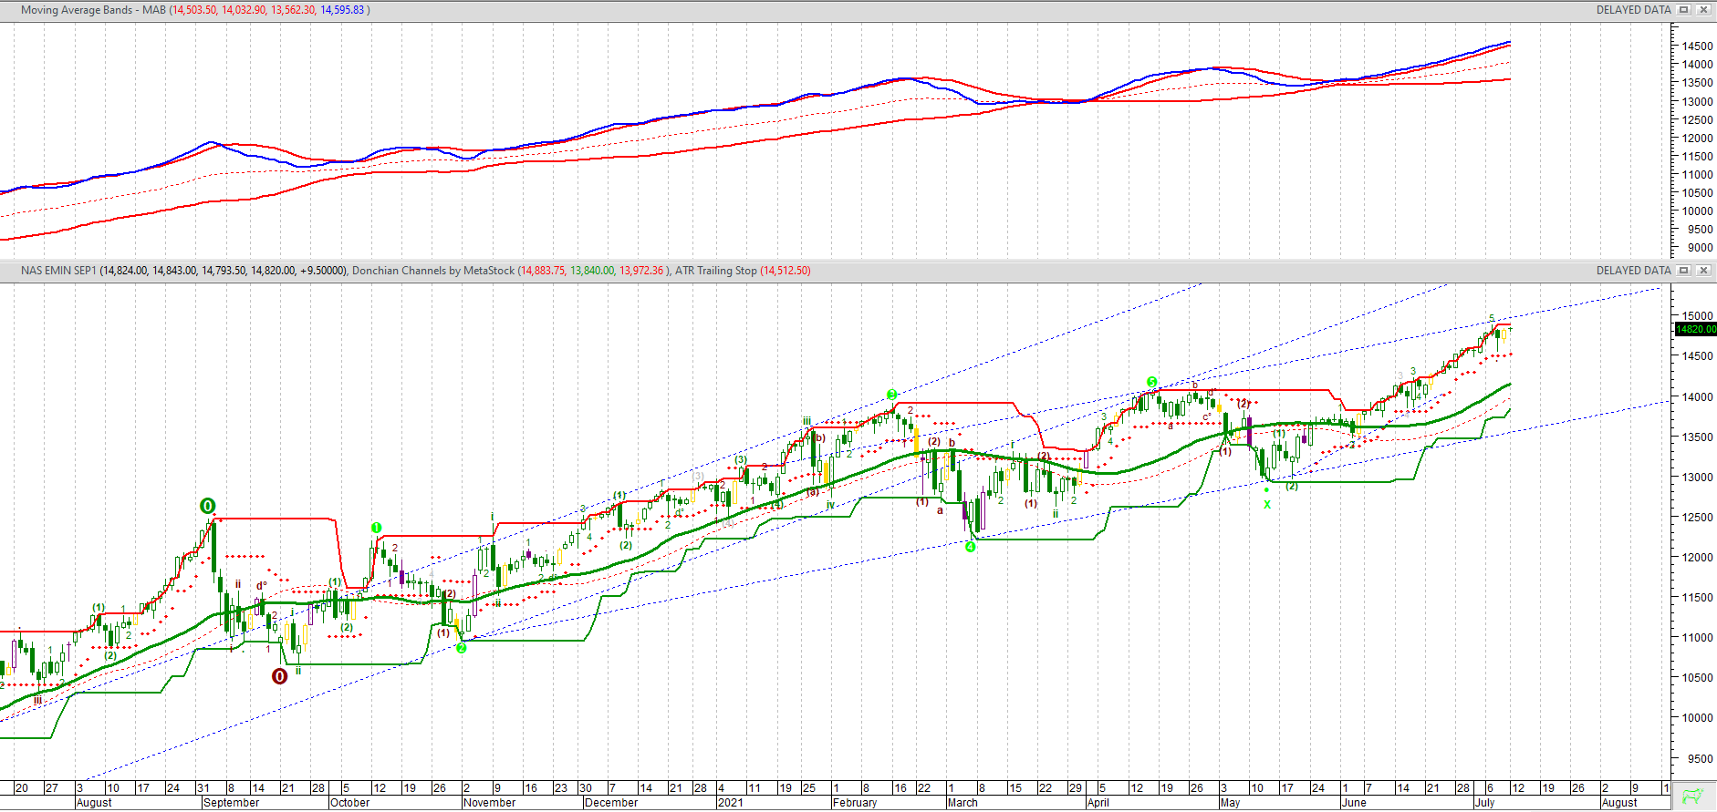This screenshot has width=1717, height=812.
Task: Click the February month label on date axis
Action: coord(854,803)
